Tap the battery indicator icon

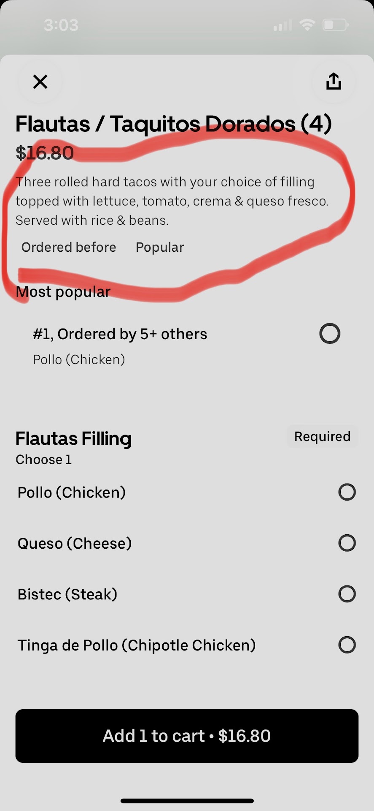click(x=335, y=25)
